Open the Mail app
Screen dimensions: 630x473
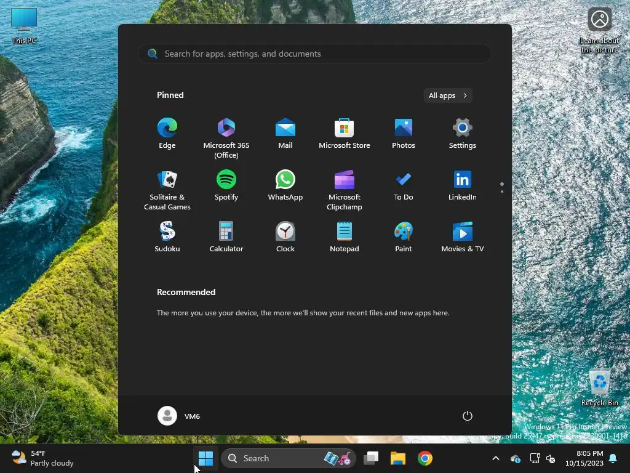click(285, 134)
